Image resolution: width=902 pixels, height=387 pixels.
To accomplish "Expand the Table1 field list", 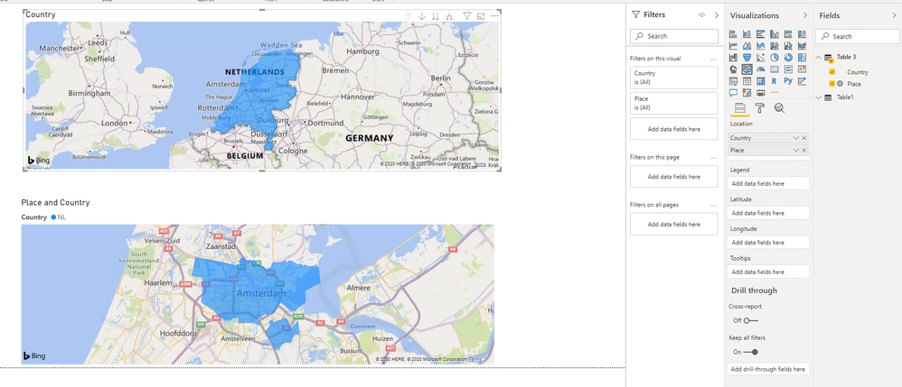I will click(819, 97).
